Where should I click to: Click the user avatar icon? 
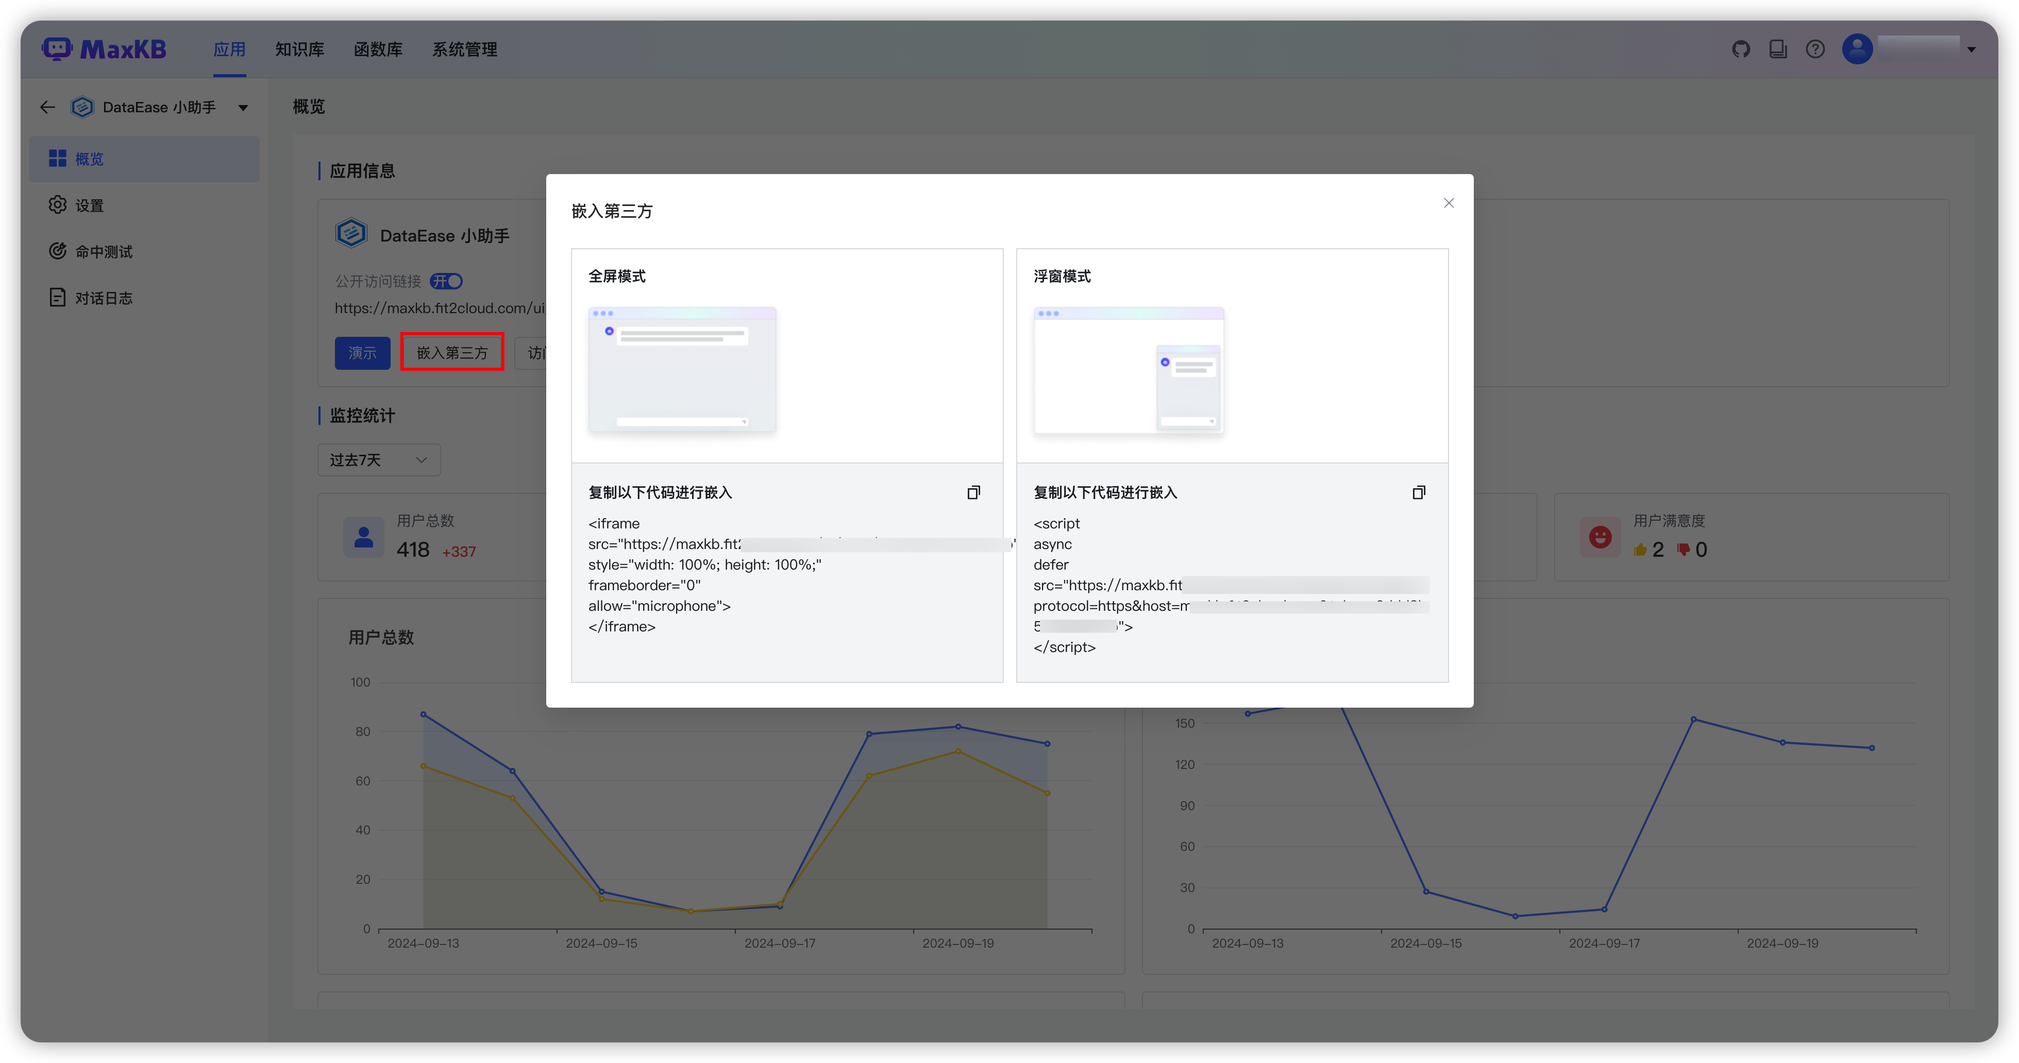pos(1857,49)
